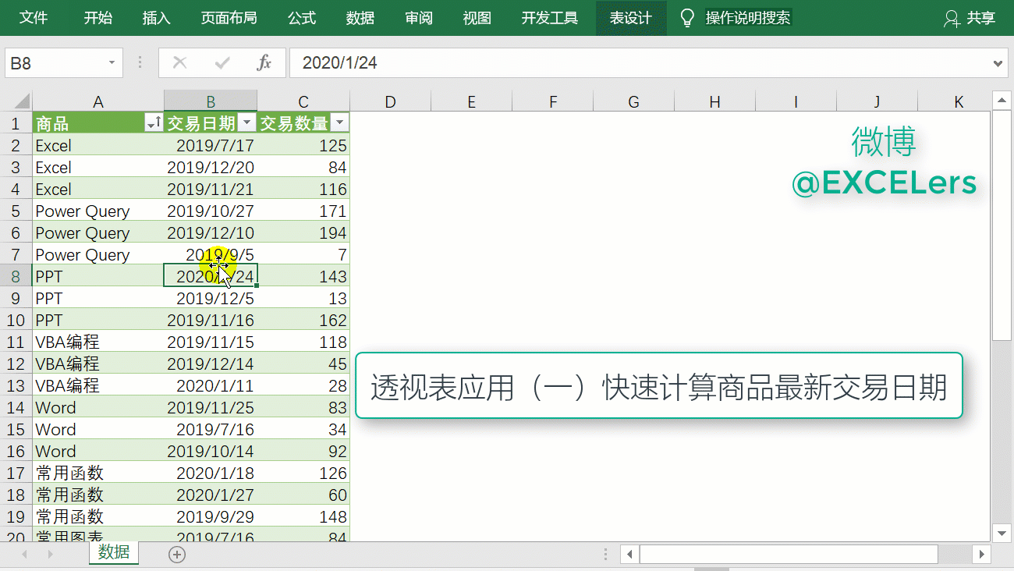
Task: Click the cancel X icon in formula bar
Action: [x=180, y=63]
